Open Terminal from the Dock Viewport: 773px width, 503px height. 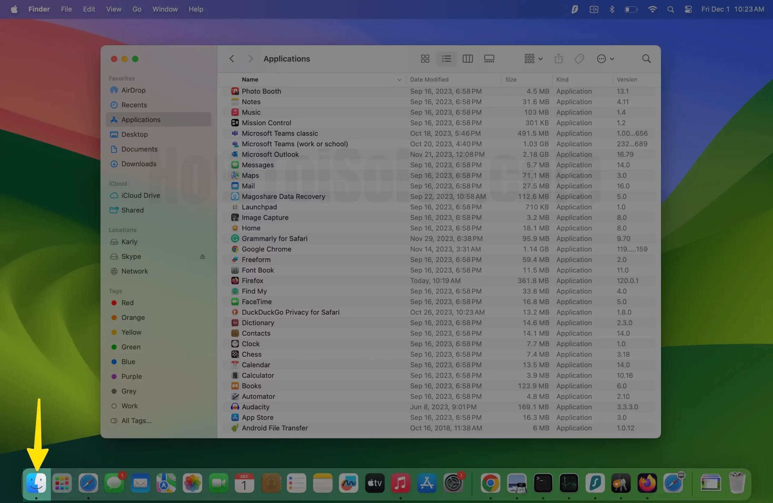pos(543,483)
